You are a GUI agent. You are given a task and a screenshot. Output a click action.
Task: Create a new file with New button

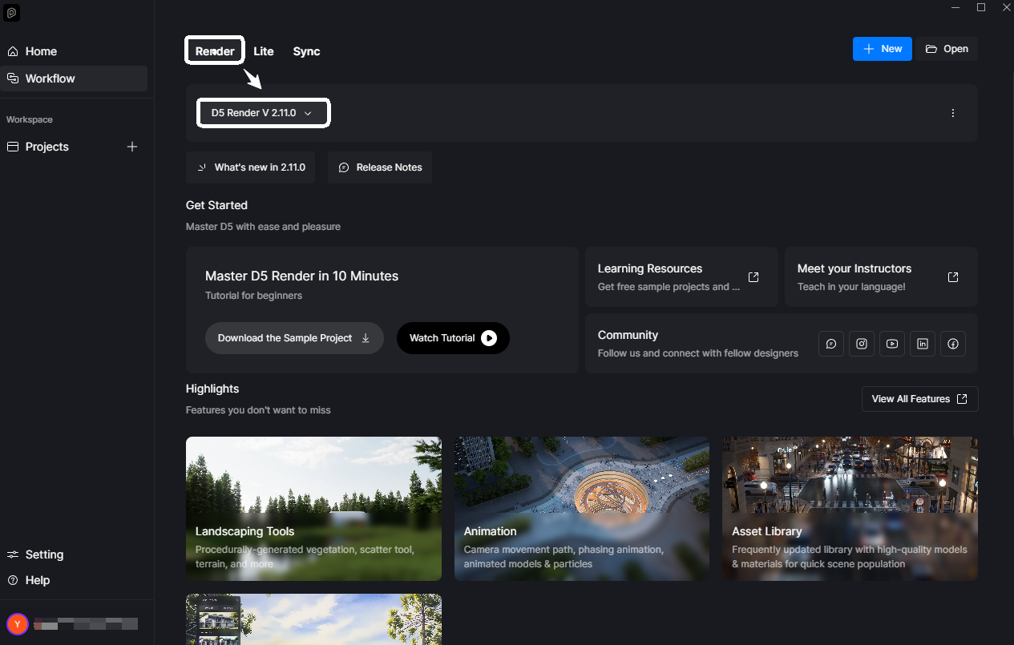[x=883, y=49]
